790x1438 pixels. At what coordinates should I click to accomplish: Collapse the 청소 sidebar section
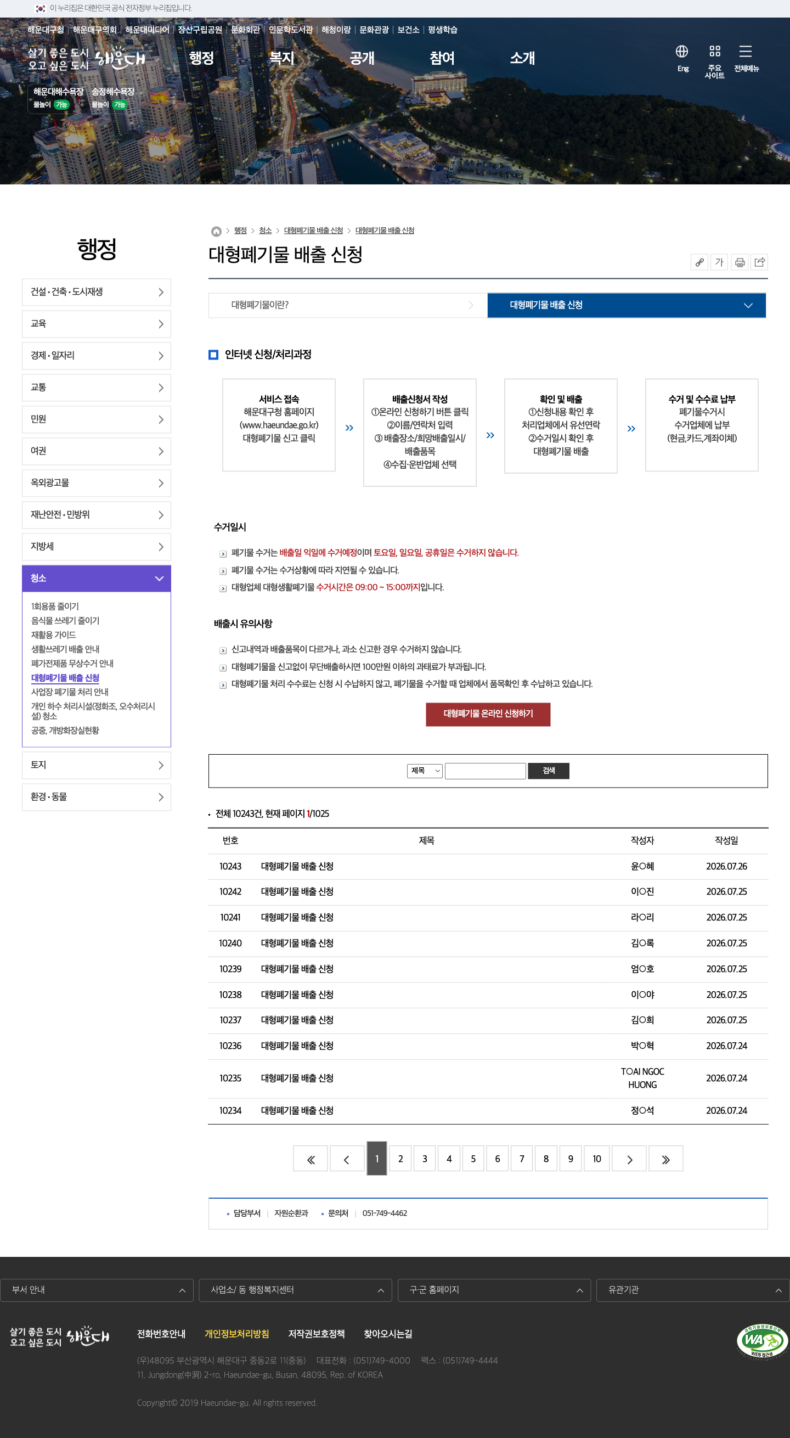click(x=97, y=579)
